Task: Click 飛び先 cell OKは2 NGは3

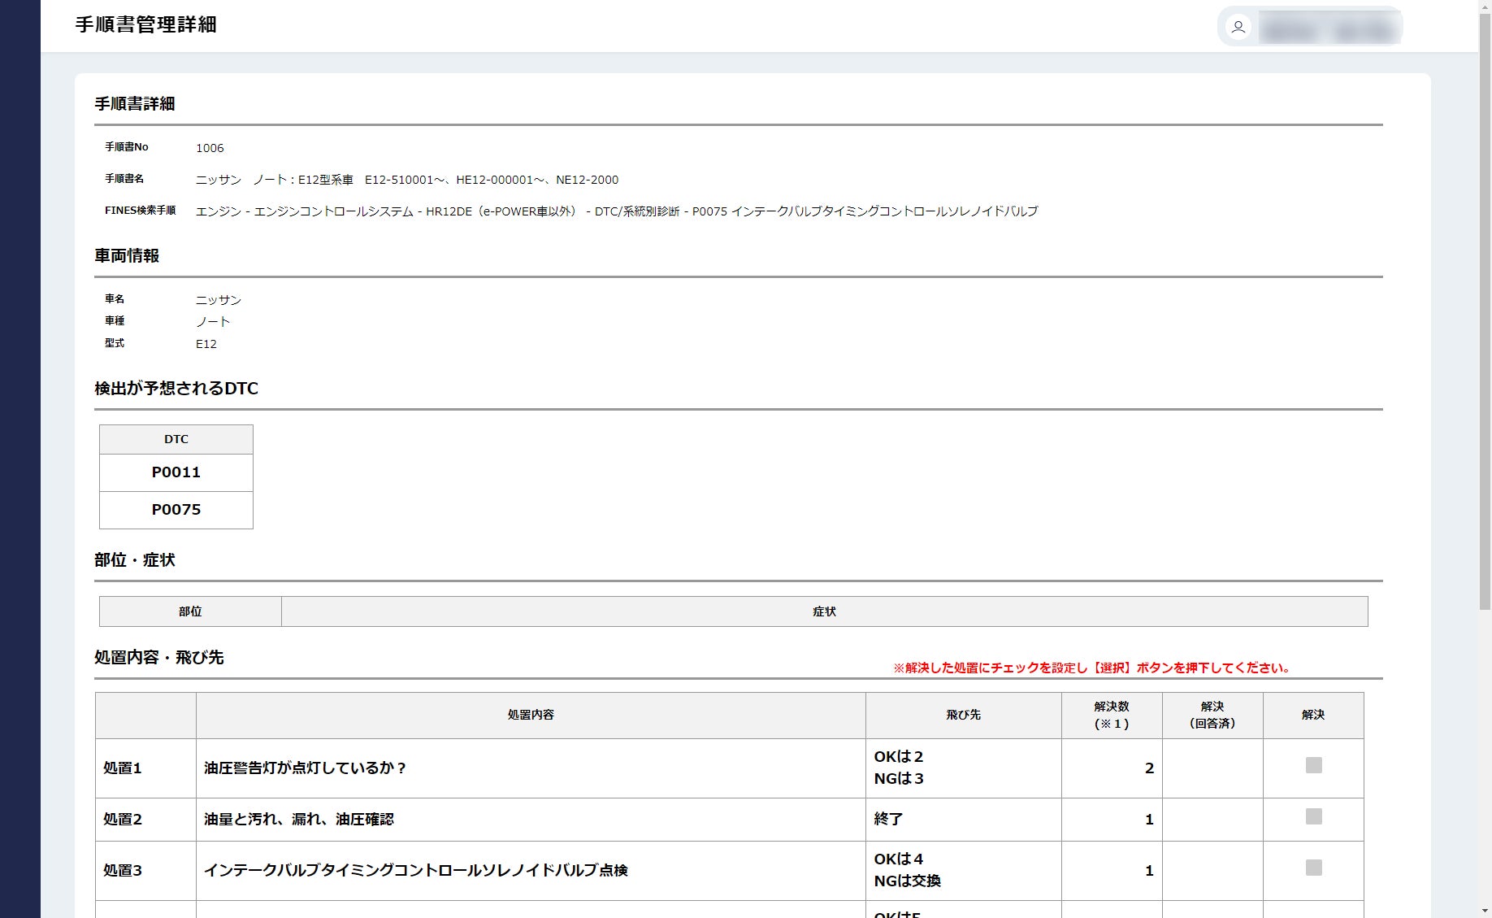Action: point(964,768)
